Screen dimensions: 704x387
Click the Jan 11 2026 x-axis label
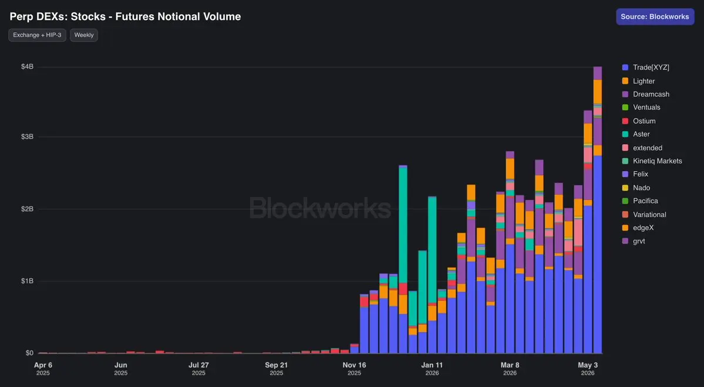pyautogui.click(x=432, y=369)
